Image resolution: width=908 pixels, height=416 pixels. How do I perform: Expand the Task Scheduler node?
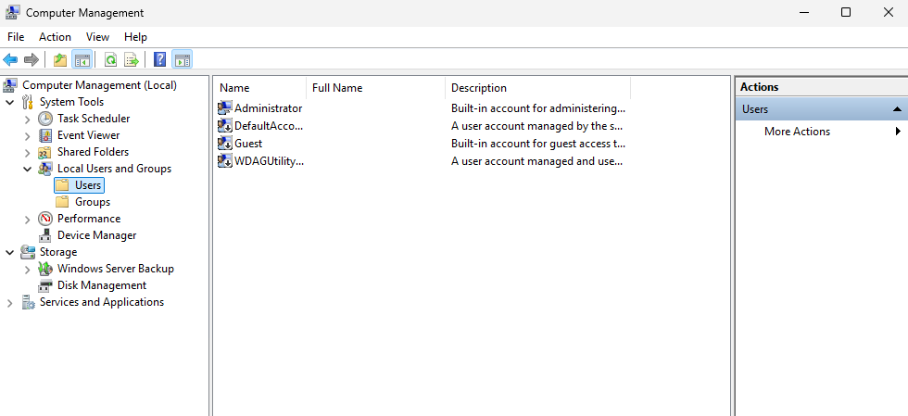pos(27,119)
